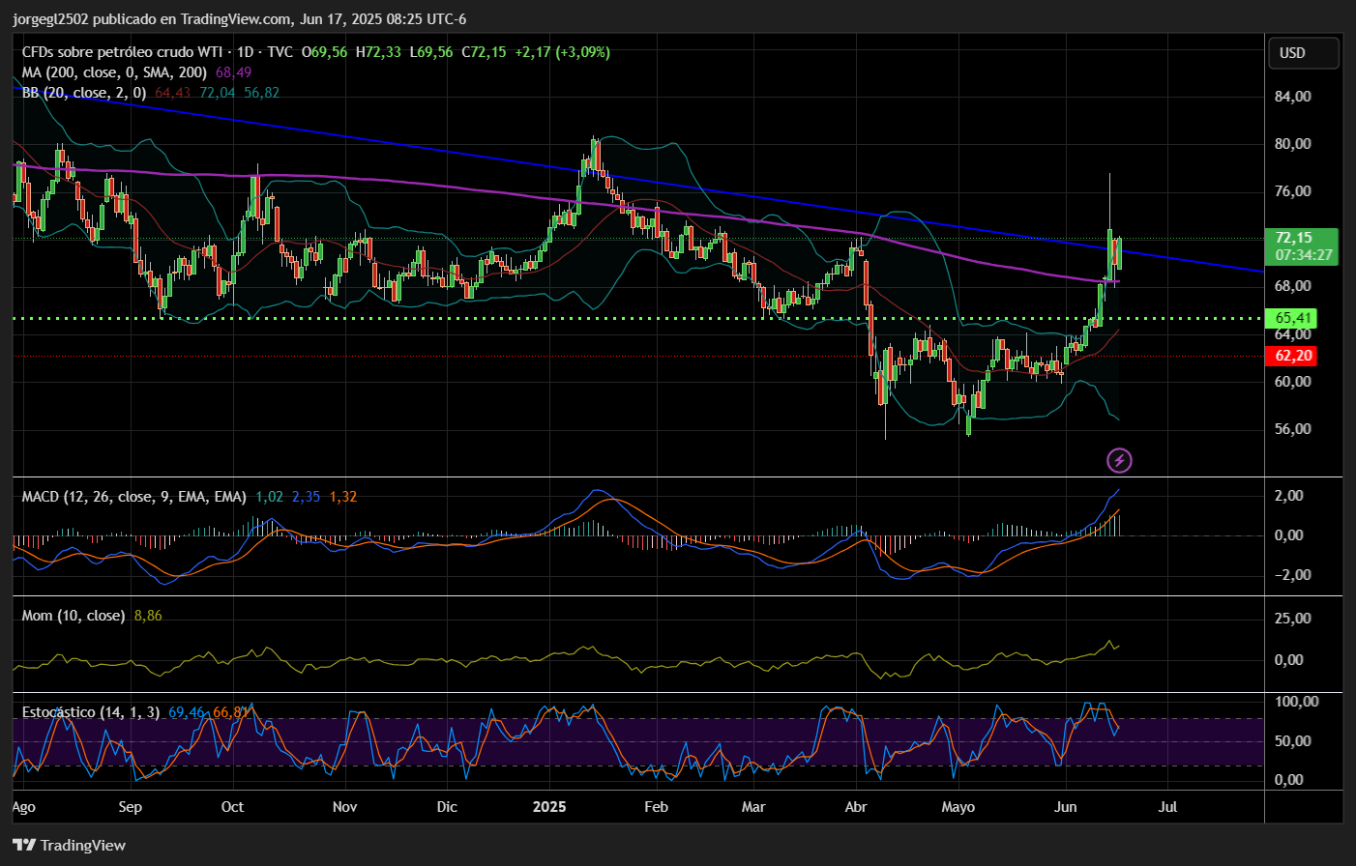Click the publisher header jorgegl2502 publicado en TradingView.com
Viewport: 1356px width, 866px height.
152,18
